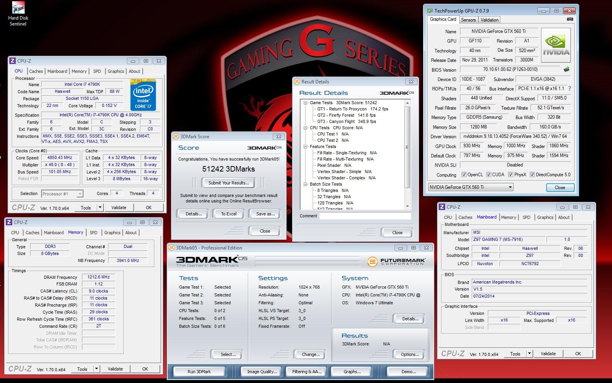Open Mainboard tab in the CPU-Z Memory window

pyautogui.click(x=53, y=233)
